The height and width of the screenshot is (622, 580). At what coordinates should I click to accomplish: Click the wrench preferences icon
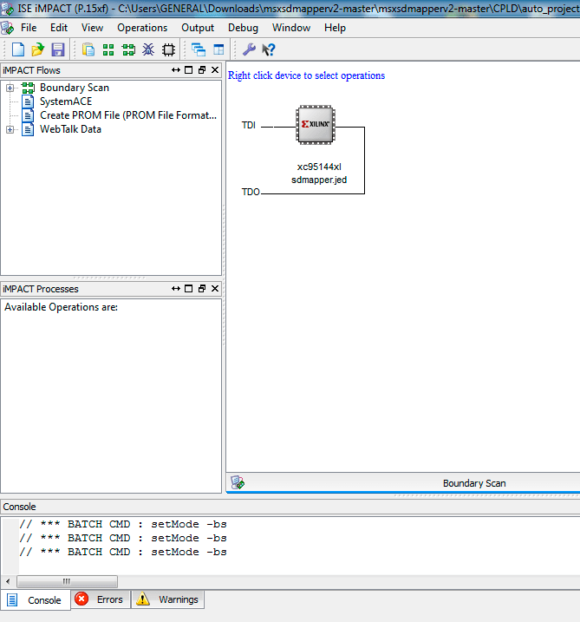tap(249, 49)
